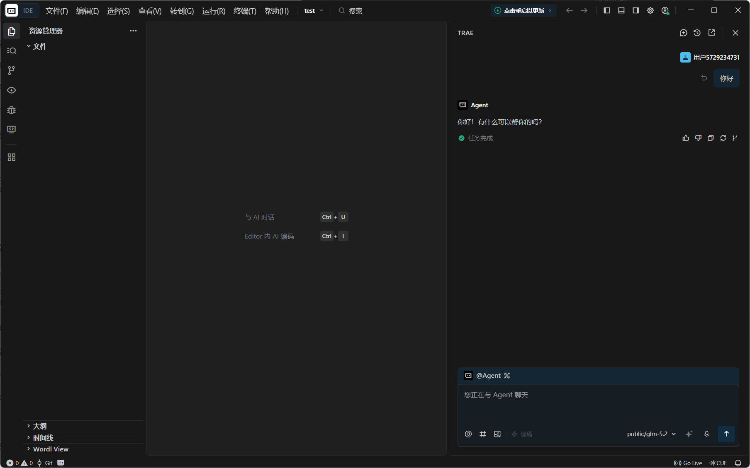
Task: Open the 运行(R) menu
Action: click(x=214, y=11)
